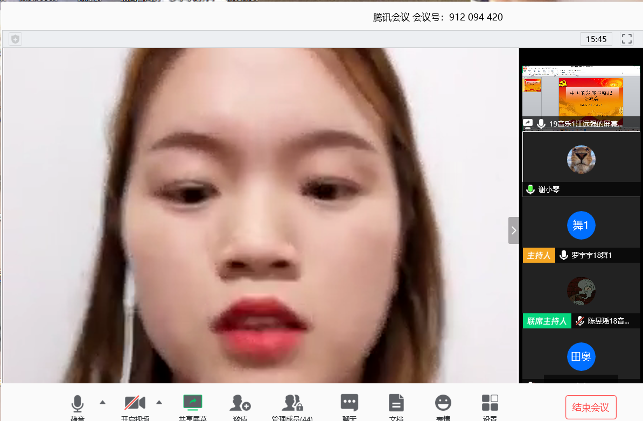Collapse the participant sidebar with the chevron

514,230
